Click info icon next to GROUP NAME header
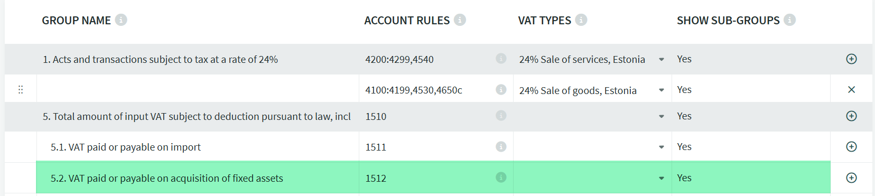Image resolution: width=875 pixels, height=196 pixels. 121,20
